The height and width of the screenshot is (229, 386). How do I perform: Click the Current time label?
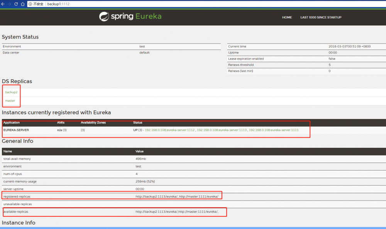click(x=237, y=47)
